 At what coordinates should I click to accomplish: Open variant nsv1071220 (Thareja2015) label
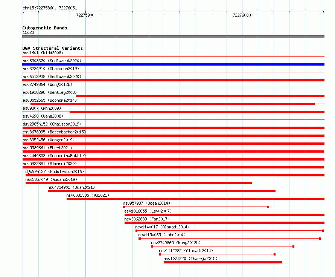point(190,259)
